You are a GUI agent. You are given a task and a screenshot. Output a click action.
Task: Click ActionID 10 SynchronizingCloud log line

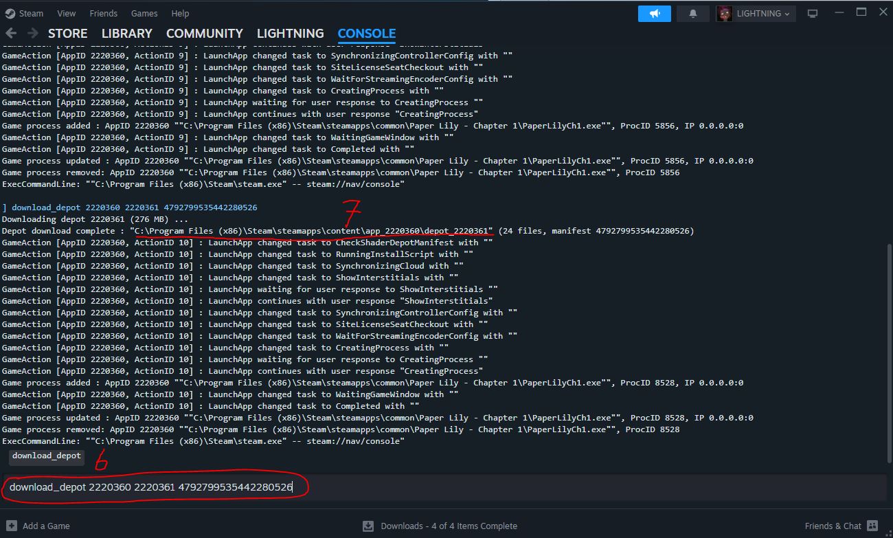pos(233,266)
